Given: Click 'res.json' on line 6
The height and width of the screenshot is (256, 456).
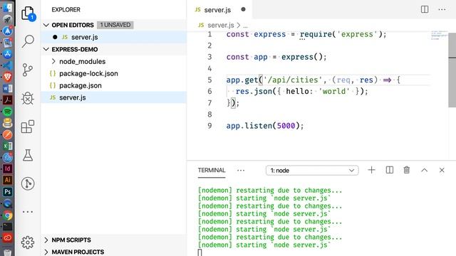Looking at the screenshot, I should pyautogui.click(x=254, y=92).
